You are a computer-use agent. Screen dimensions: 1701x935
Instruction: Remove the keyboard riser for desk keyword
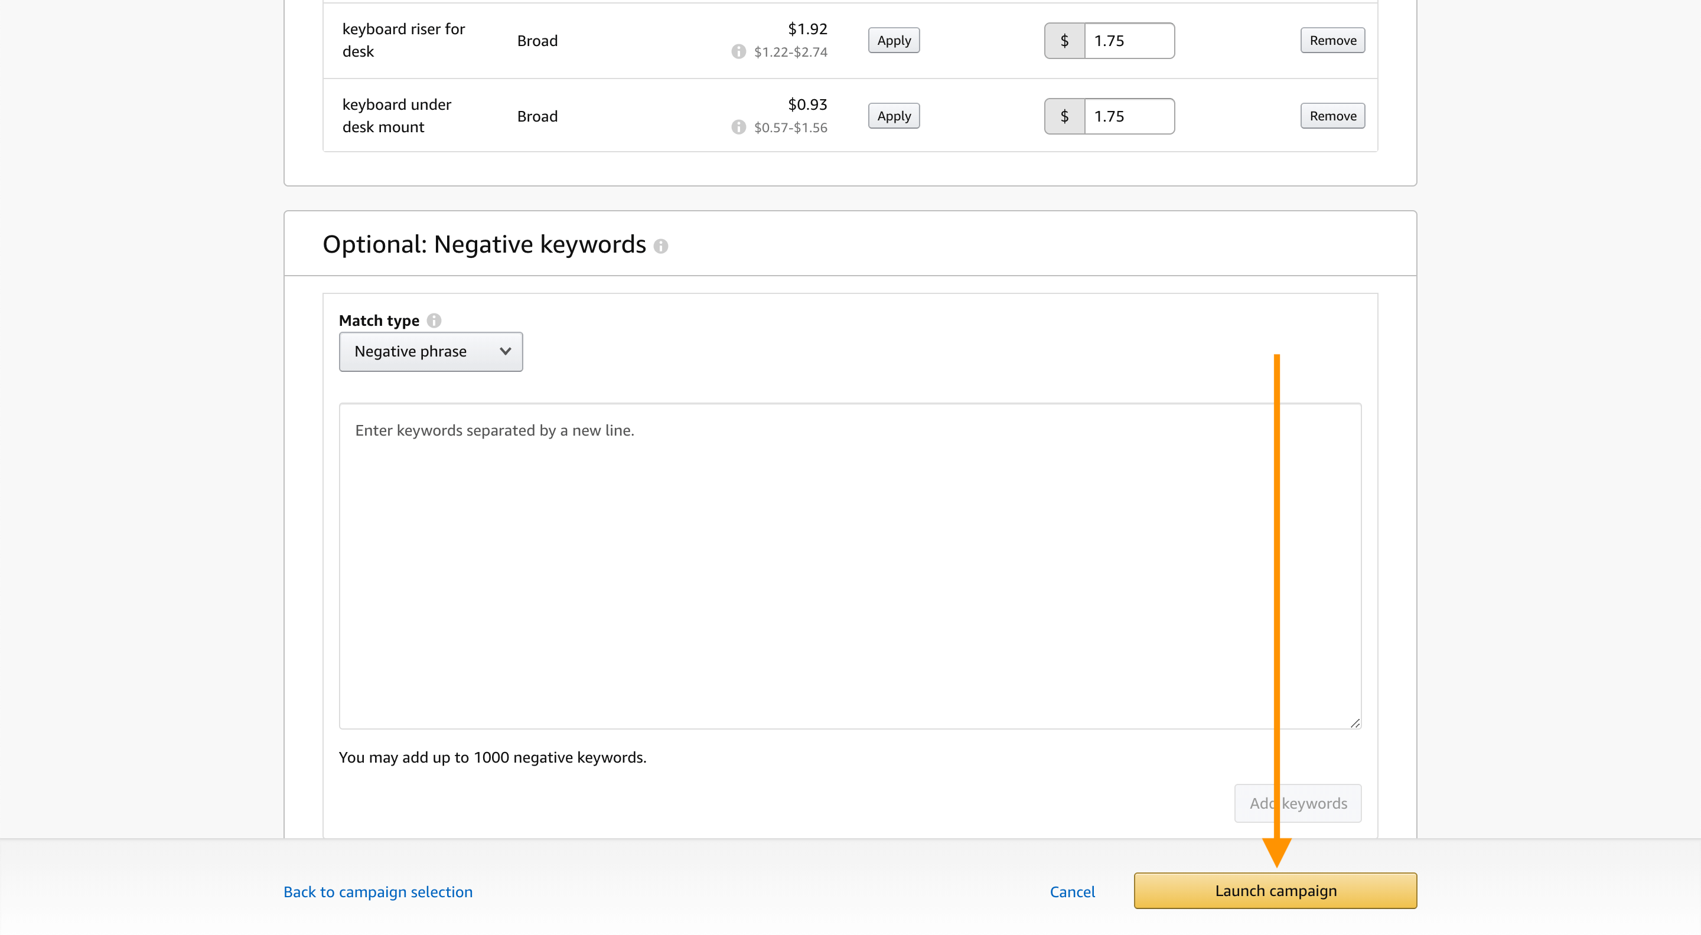pyautogui.click(x=1332, y=41)
